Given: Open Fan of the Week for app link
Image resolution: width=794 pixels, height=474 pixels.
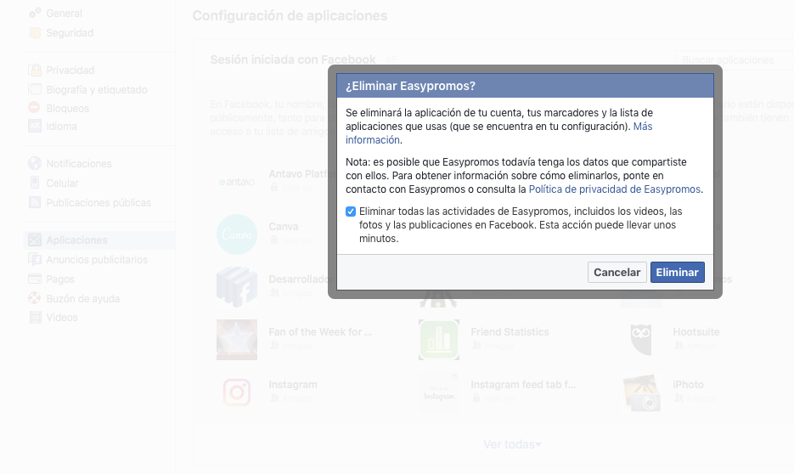Looking at the screenshot, I should tap(320, 331).
